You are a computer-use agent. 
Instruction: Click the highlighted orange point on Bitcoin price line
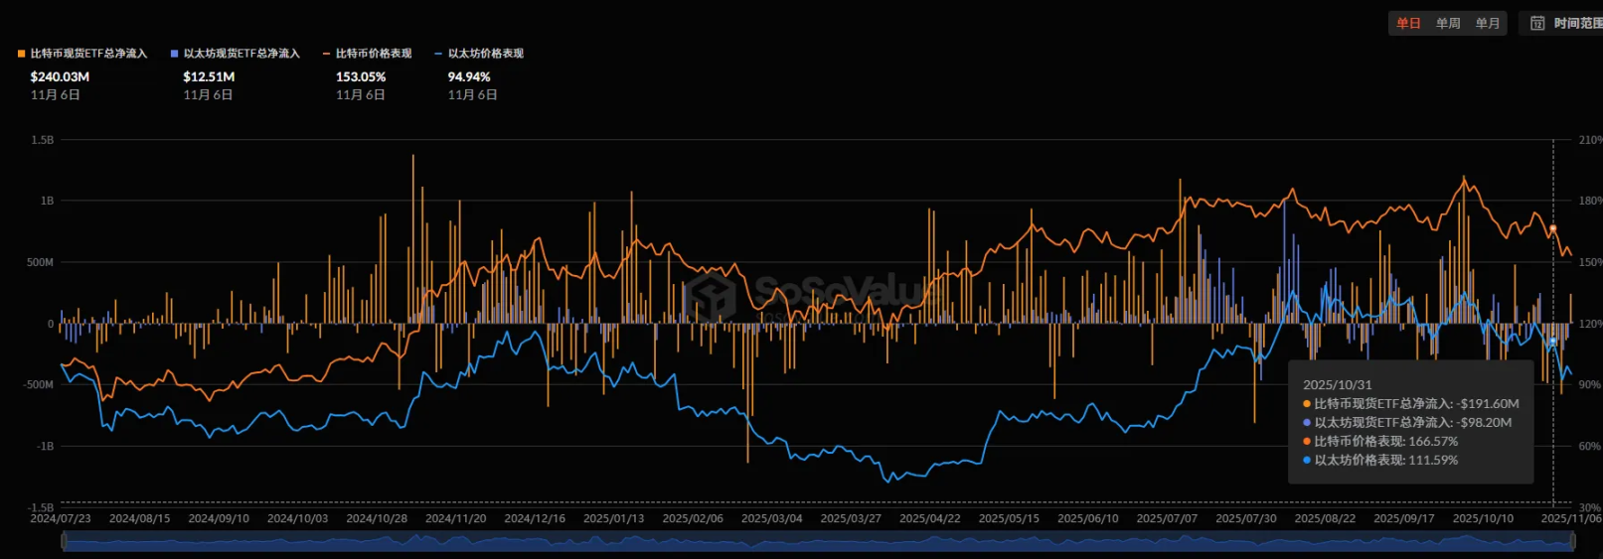[x=1553, y=229]
